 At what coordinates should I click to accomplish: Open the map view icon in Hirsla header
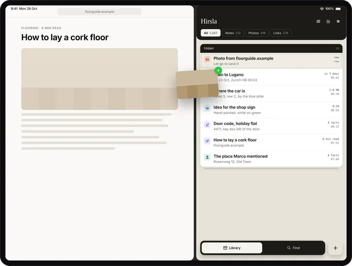coord(318,22)
